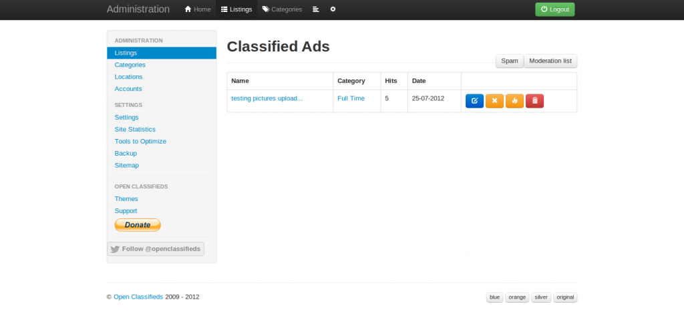
Task: Click the green Logout button
Action: click(555, 9)
